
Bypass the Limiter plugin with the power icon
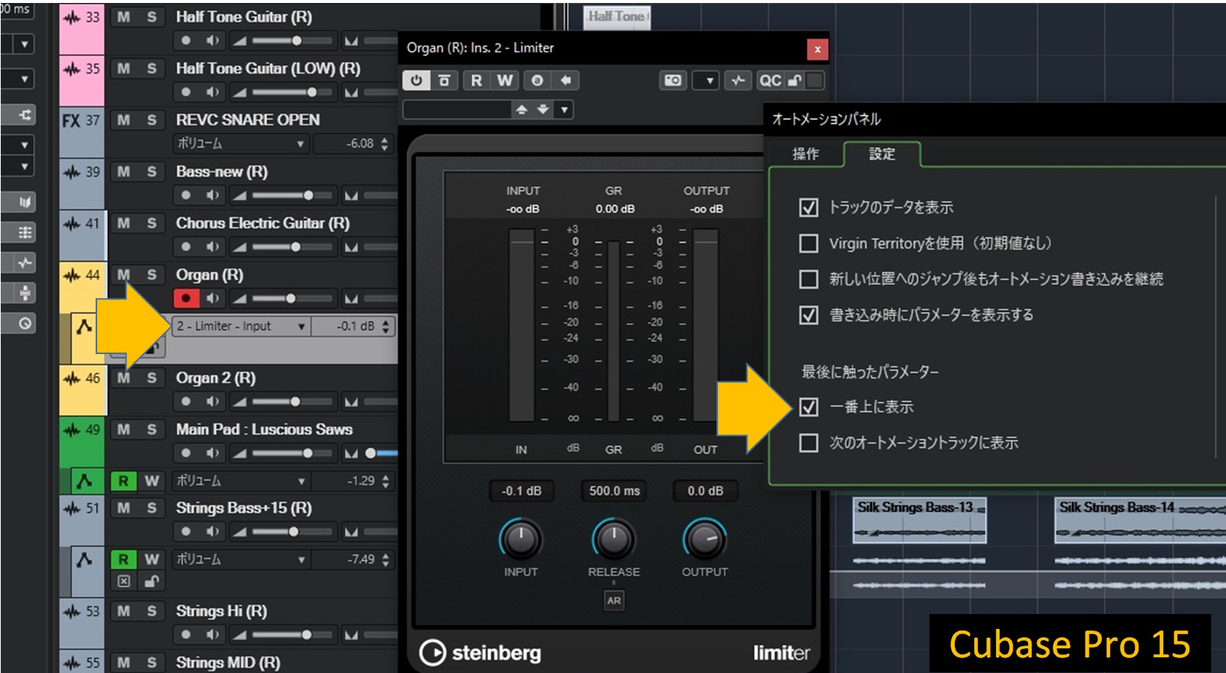click(x=416, y=81)
